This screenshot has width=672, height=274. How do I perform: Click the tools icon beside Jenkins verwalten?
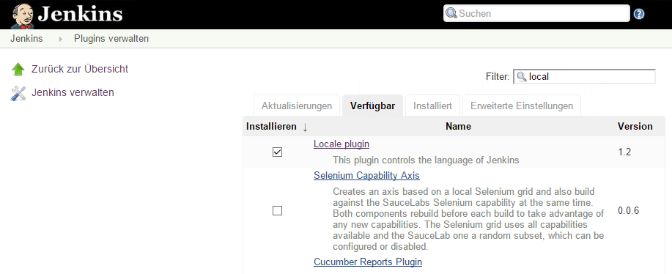pos(18,93)
